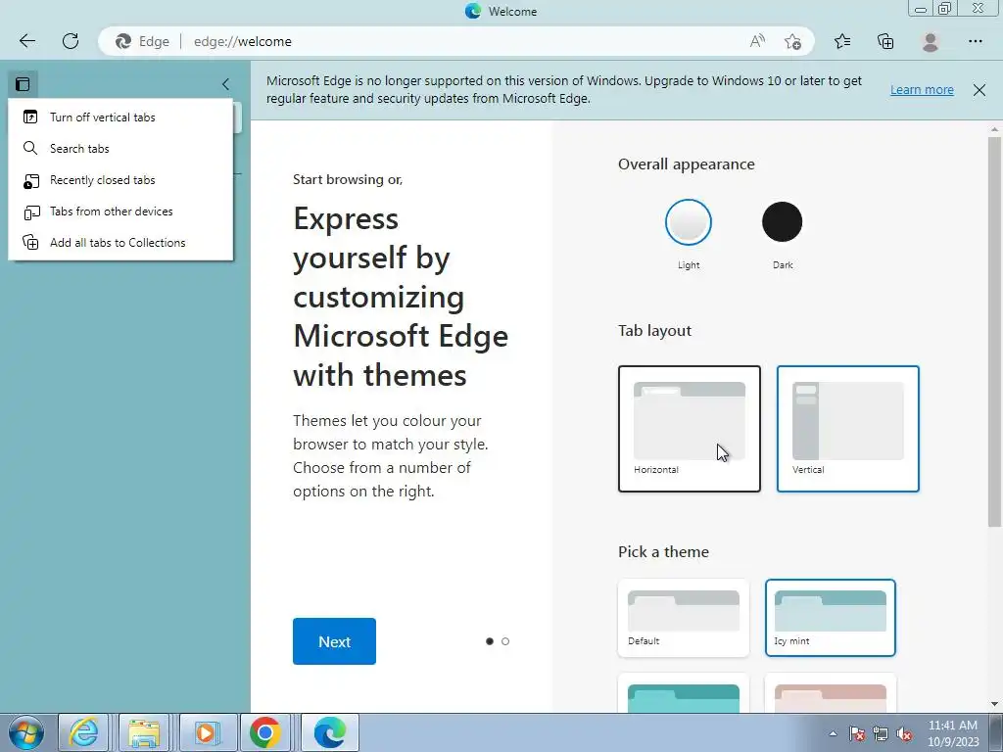Open Collections toolbar icon

885,41
